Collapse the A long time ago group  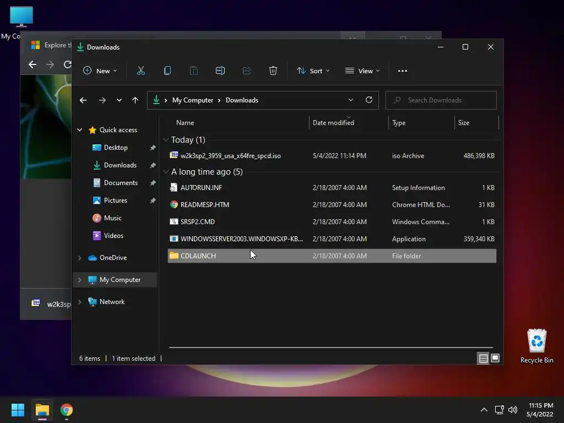166,172
